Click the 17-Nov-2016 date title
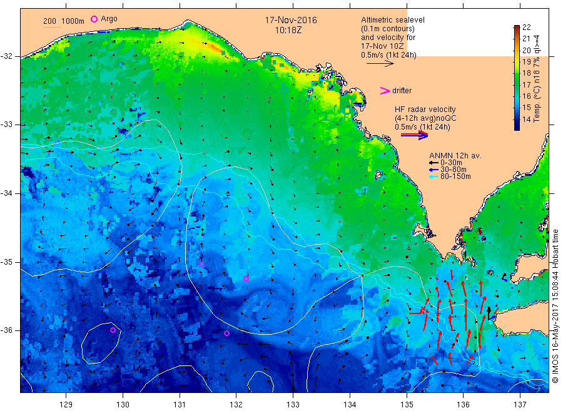The image size is (563, 413). tap(291, 20)
